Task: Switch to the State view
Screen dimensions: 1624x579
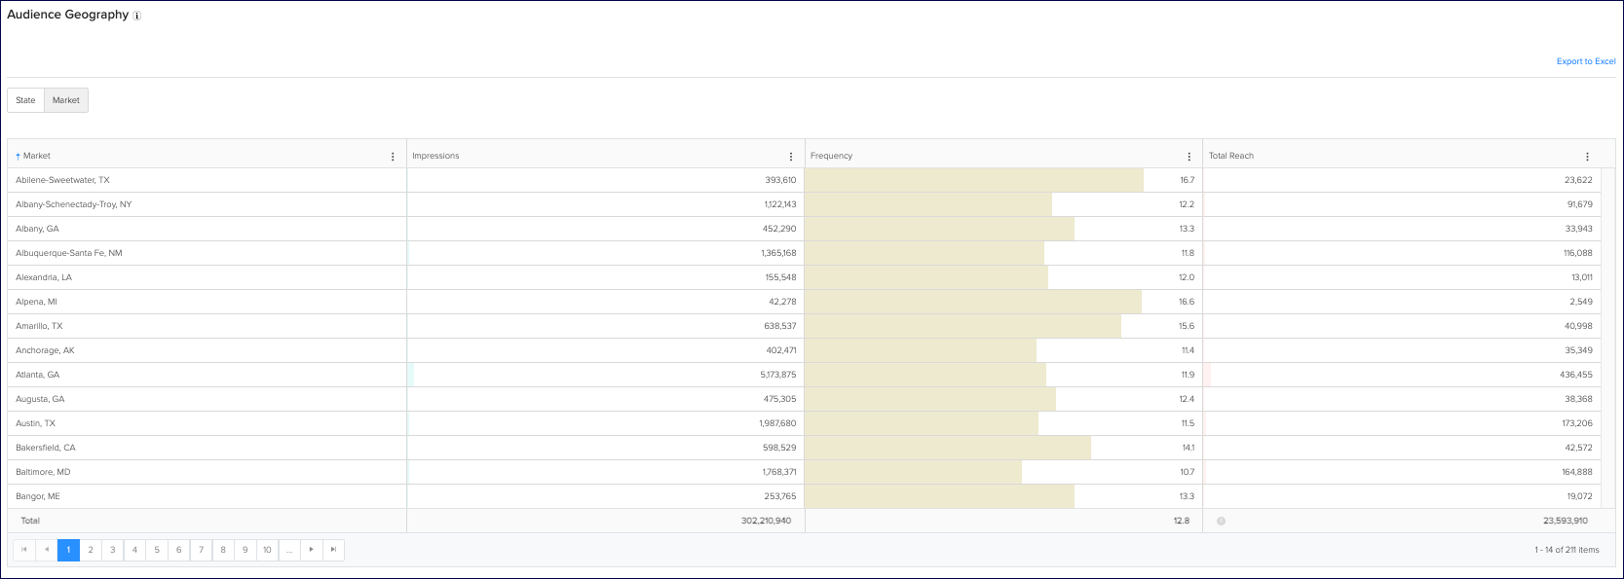Action: click(x=25, y=100)
